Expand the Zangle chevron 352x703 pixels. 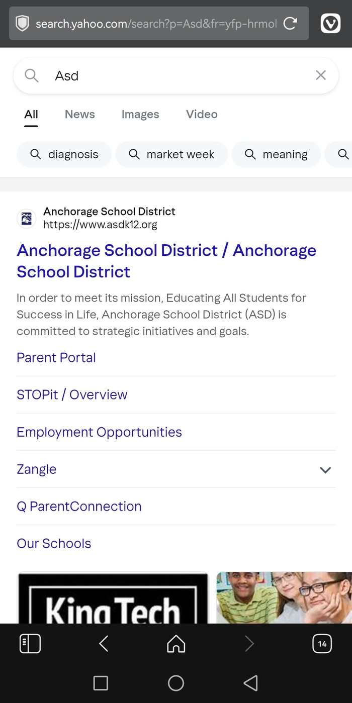pos(325,470)
